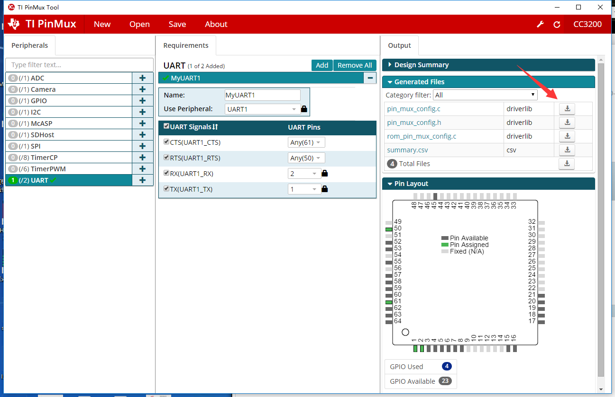
Task: Download summary.csv using its download icon
Action: (567, 150)
